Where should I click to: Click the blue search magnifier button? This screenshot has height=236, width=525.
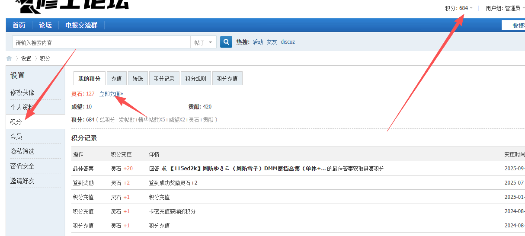pos(226,42)
